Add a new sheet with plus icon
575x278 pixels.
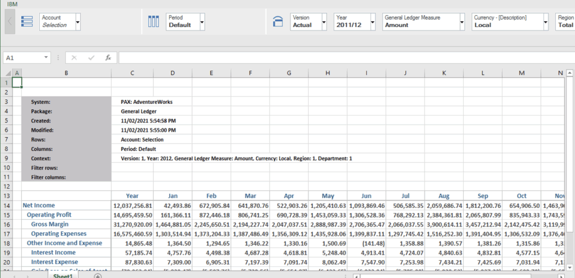98,275
